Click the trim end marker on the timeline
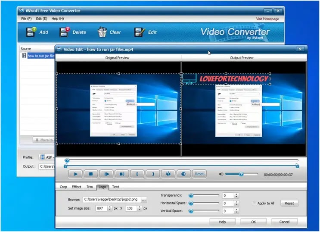This screenshot has height=232, width=320. point(297,166)
